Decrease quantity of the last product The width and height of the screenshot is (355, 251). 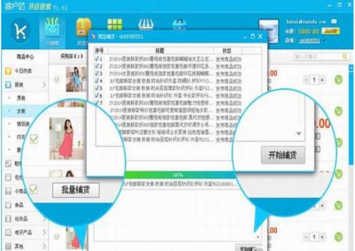[x=306, y=237]
